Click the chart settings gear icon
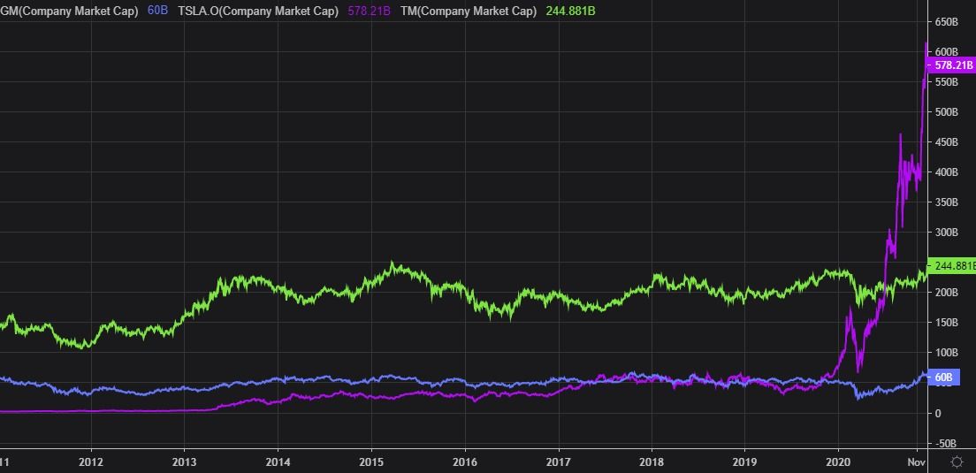 coord(956,461)
